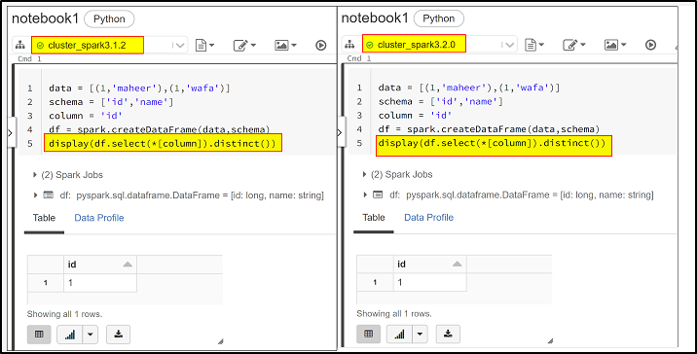
Task: Click download results icon in right notebook
Action: [448, 334]
